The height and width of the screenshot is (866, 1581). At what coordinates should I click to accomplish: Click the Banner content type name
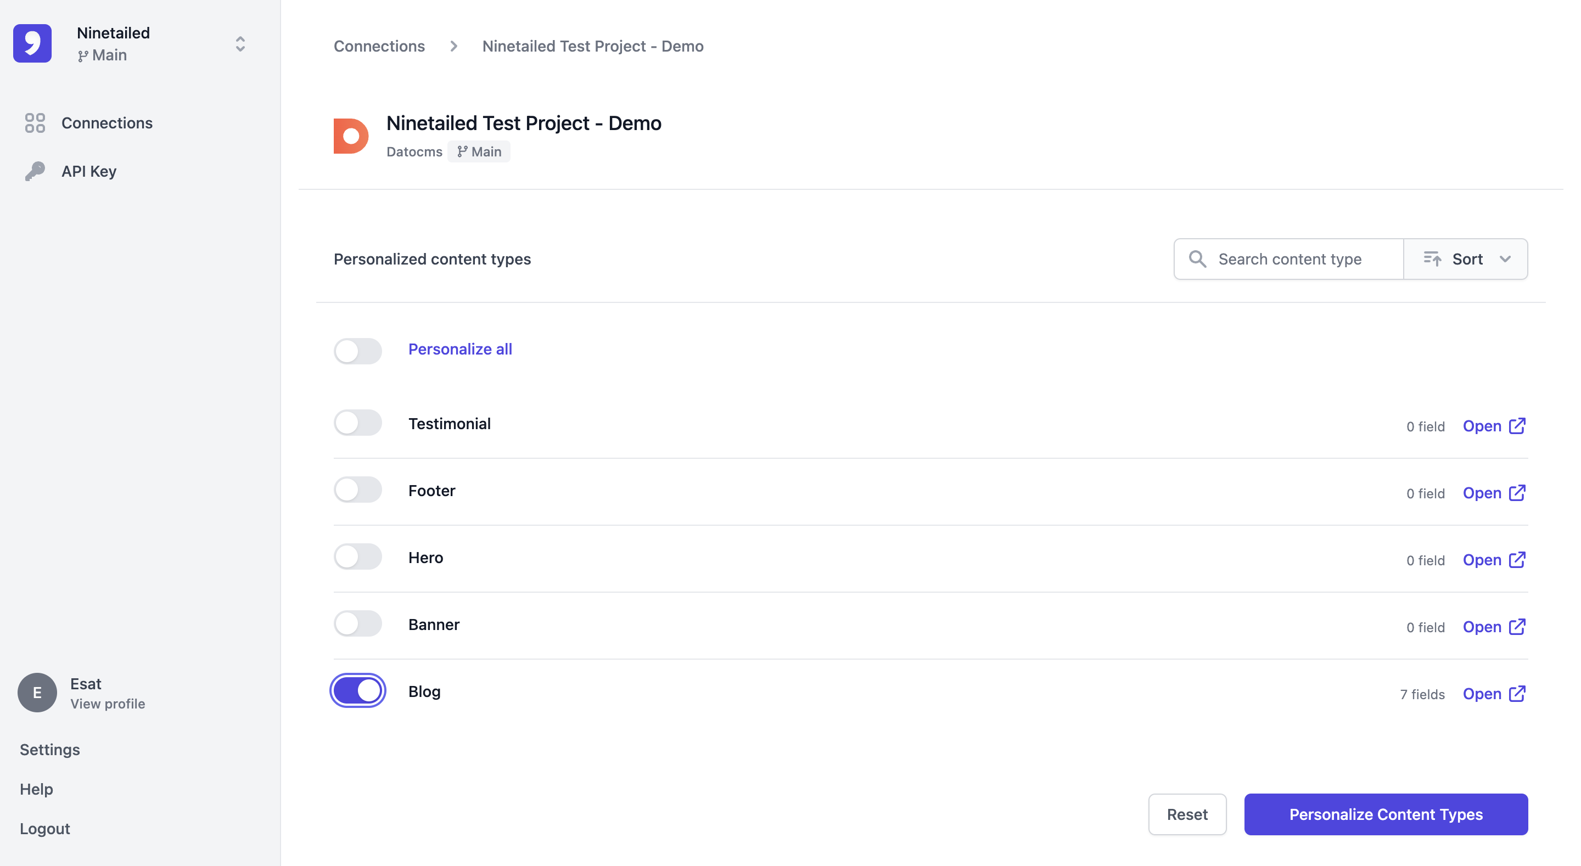434,625
